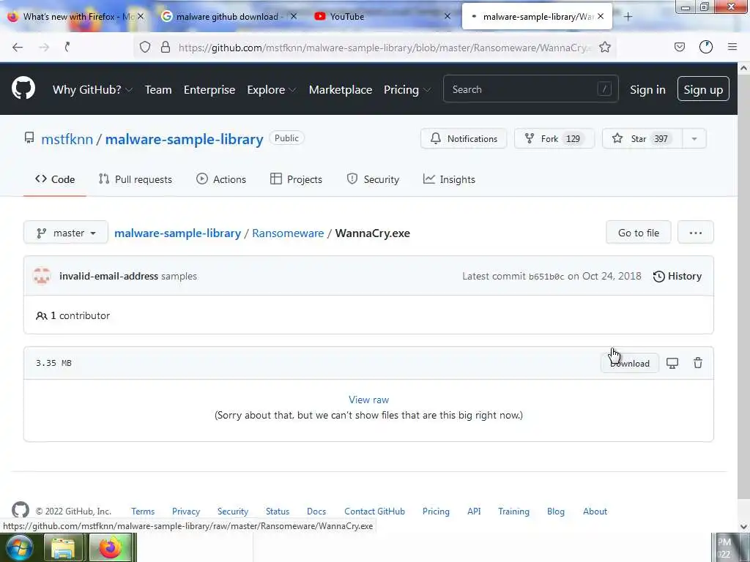Open the Firefox account icon

706,47
